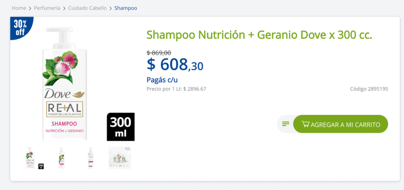Click the discounted price $ 608,30
Image resolution: width=404 pixels, height=190 pixels.
(175, 64)
